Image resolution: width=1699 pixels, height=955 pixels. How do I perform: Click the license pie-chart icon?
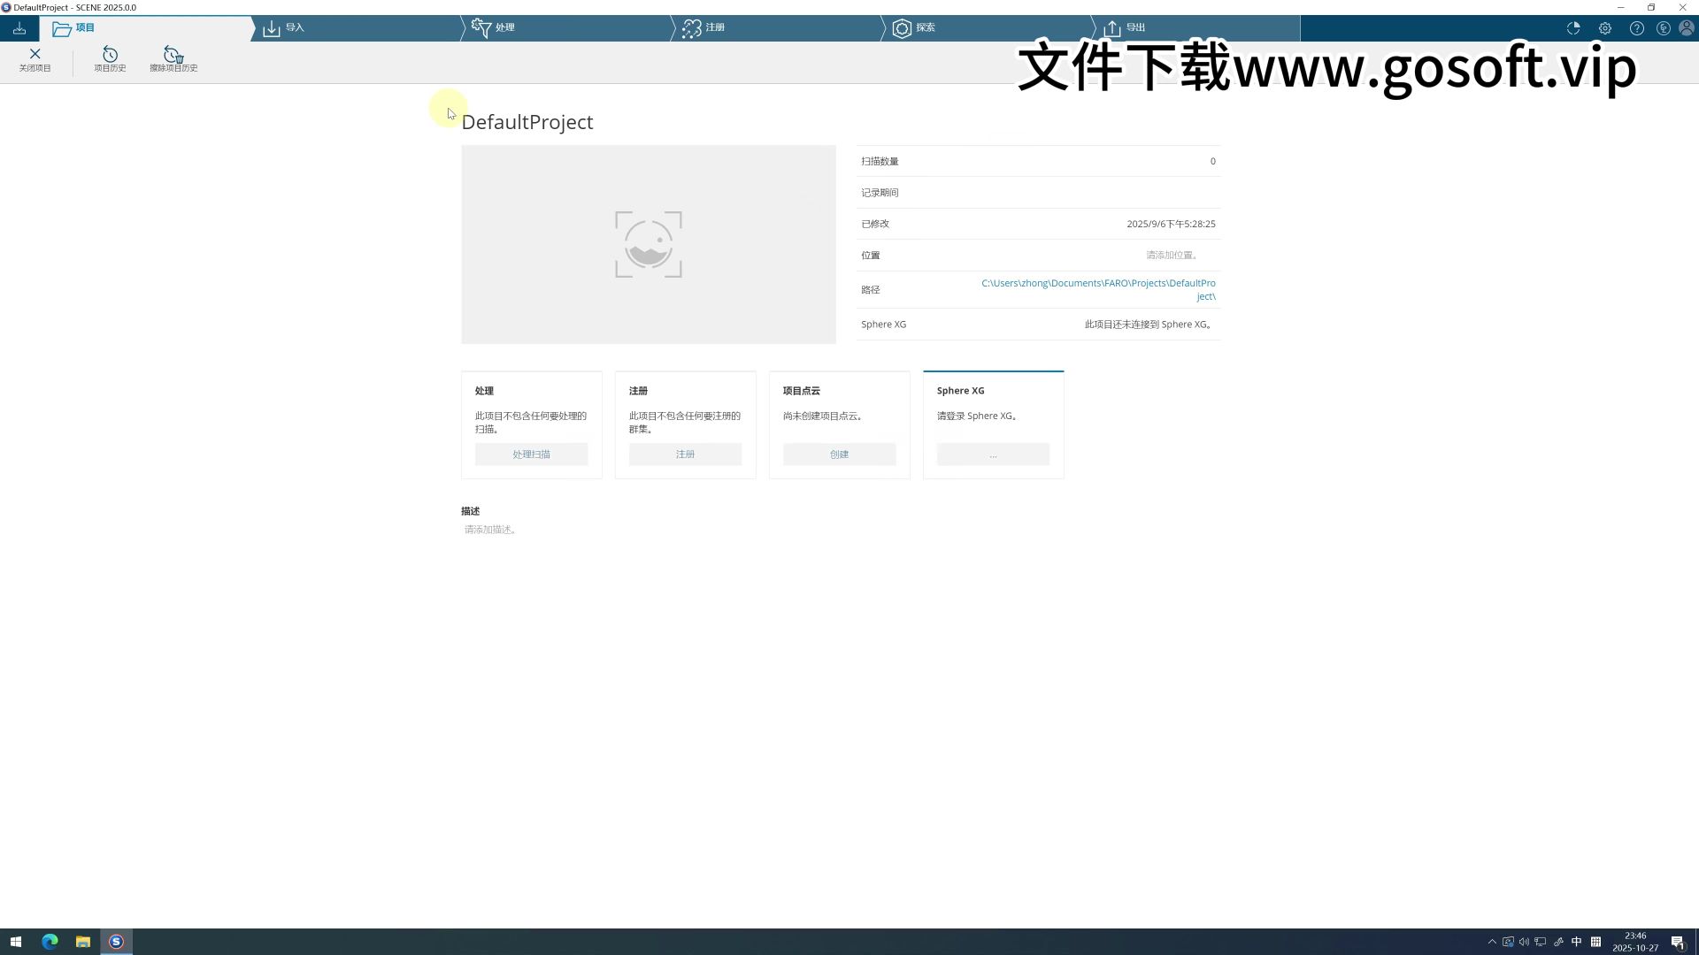tap(1573, 28)
